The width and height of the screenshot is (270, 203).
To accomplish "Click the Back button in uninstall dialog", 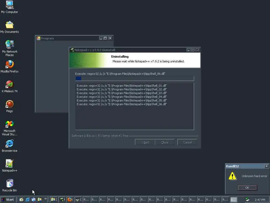I will pyautogui.click(x=145, y=142).
